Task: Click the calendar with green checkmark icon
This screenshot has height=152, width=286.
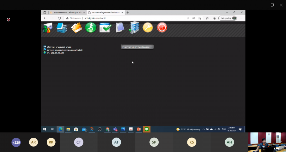Action: click(105, 28)
